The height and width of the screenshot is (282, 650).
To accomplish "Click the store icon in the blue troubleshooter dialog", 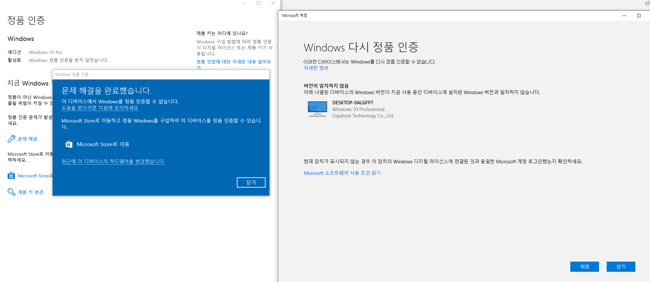I will pyautogui.click(x=69, y=144).
